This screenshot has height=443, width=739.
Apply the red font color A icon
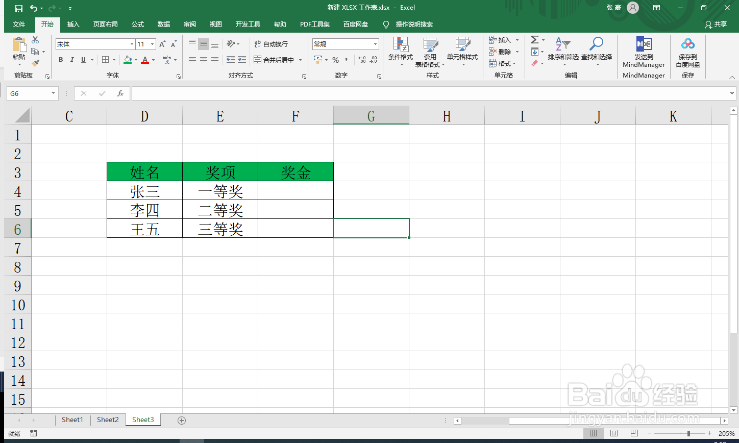[145, 60]
